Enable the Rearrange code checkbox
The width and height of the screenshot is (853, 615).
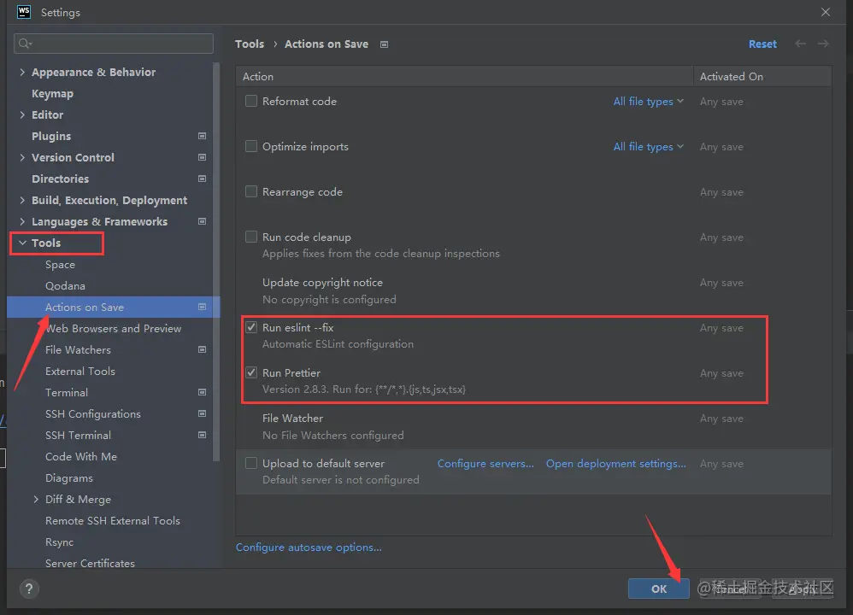pyautogui.click(x=250, y=191)
